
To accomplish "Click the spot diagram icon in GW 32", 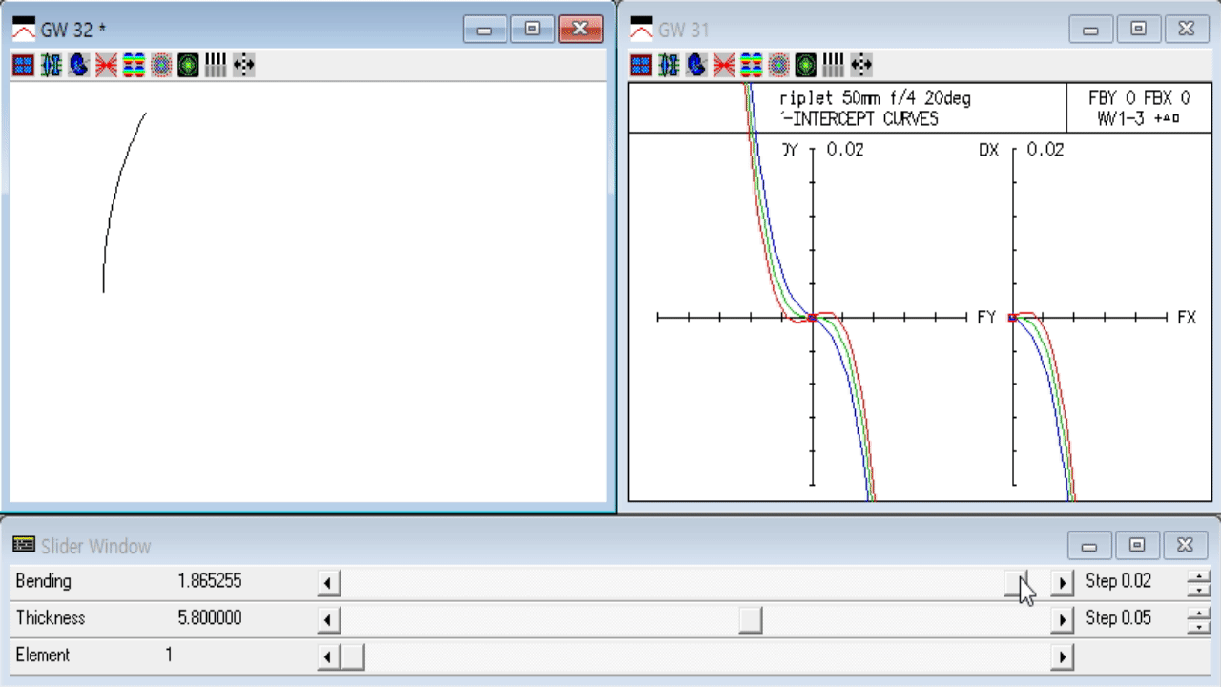I will (x=161, y=65).
